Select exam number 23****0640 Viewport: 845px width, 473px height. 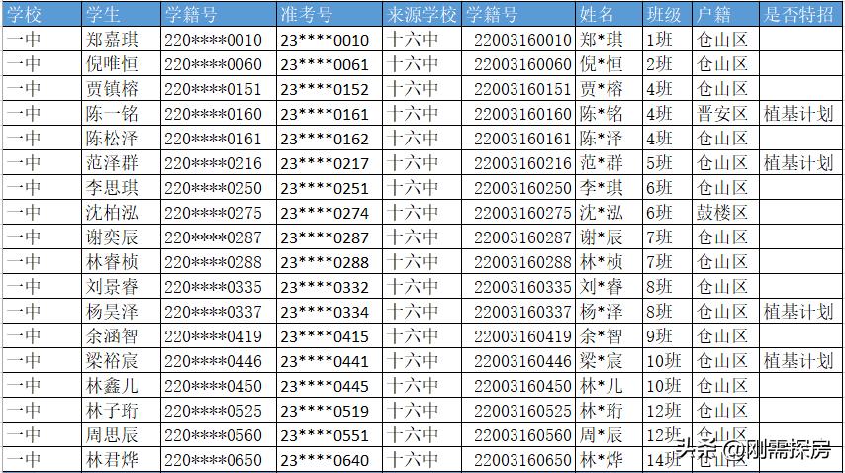pos(325,460)
